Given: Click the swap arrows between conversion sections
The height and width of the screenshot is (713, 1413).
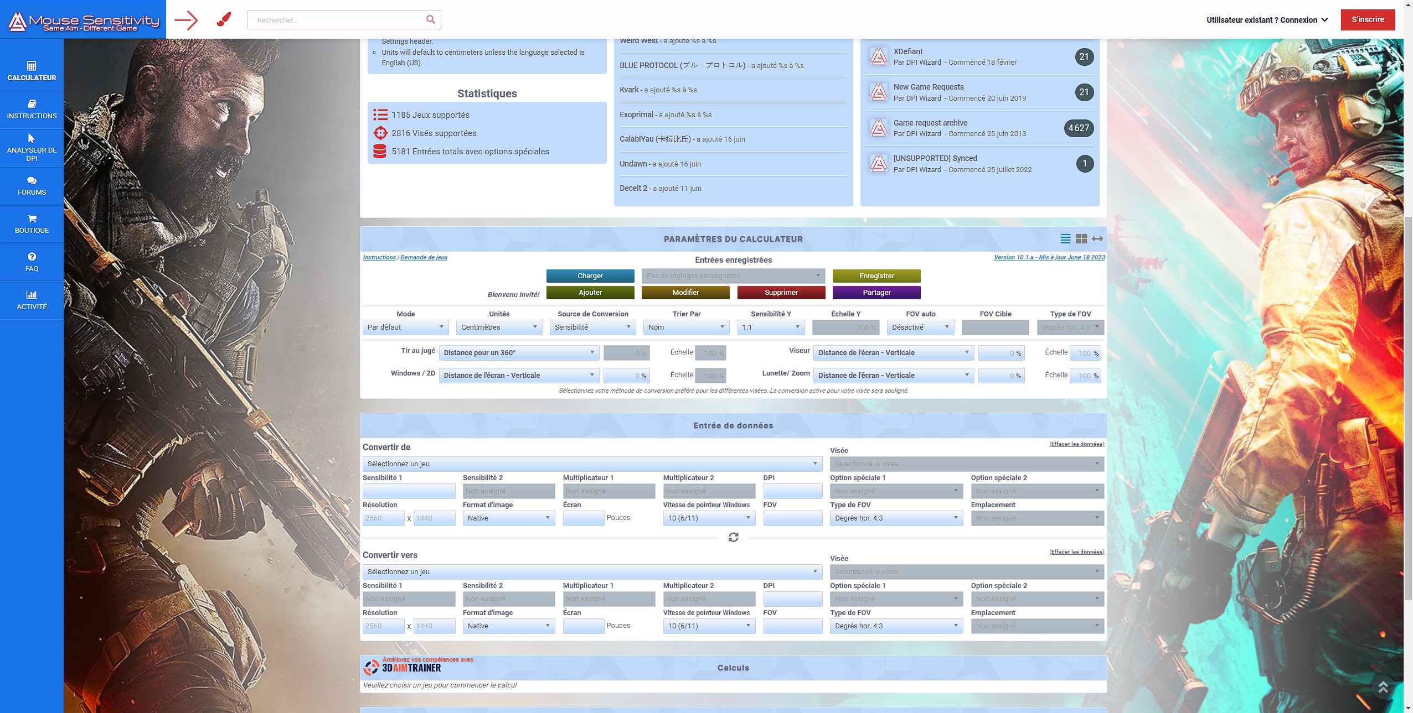Looking at the screenshot, I should pyautogui.click(x=734, y=537).
